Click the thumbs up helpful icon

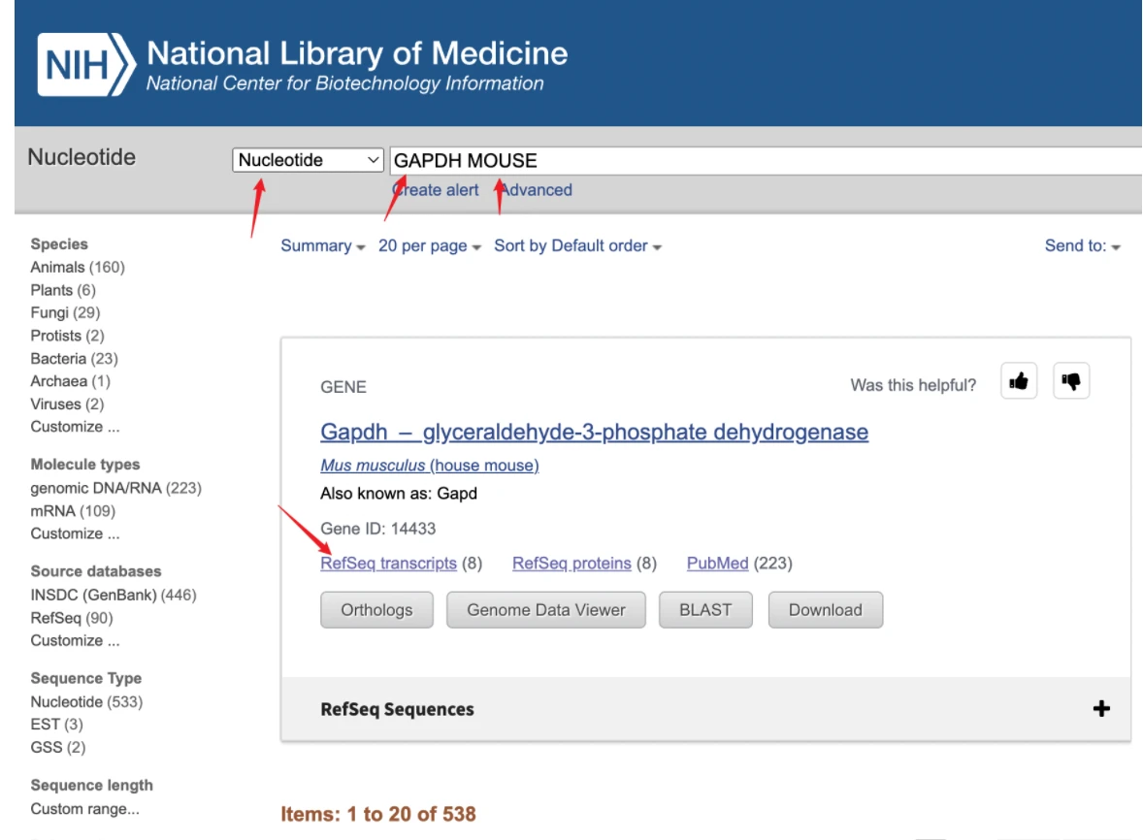pyautogui.click(x=1019, y=381)
